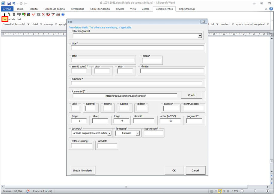Click the person icon in markup toolbar
The height and width of the screenshot is (194, 274).
pos(4,14)
